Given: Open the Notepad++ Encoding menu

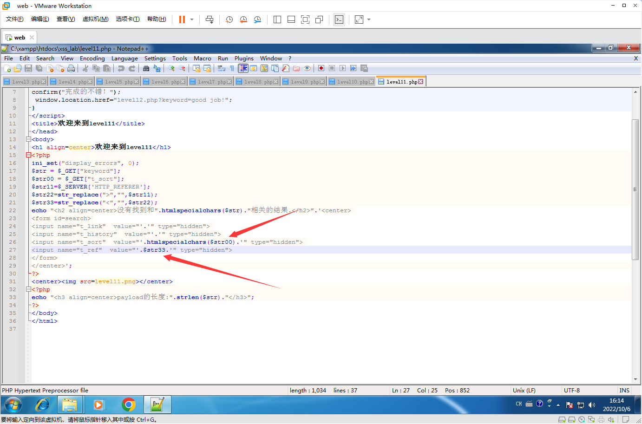Looking at the screenshot, I should (92, 59).
